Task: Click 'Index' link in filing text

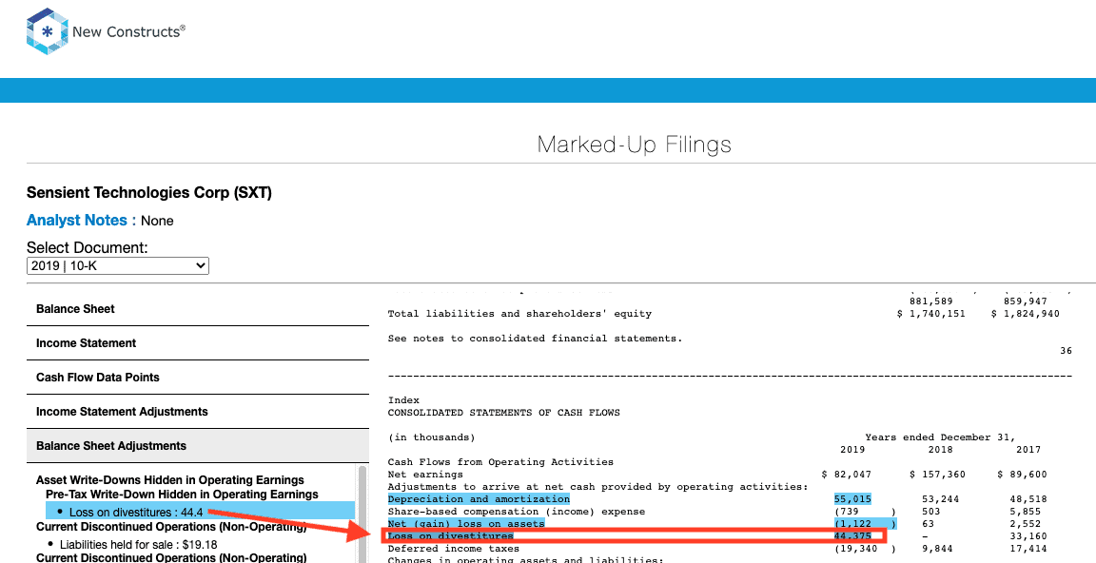Action: click(x=404, y=400)
